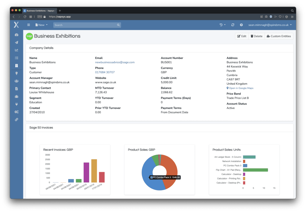The height and width of the screenshot is (212, 306).
Task: Click the green Flip Chart units bar
Action: point(255,170)
